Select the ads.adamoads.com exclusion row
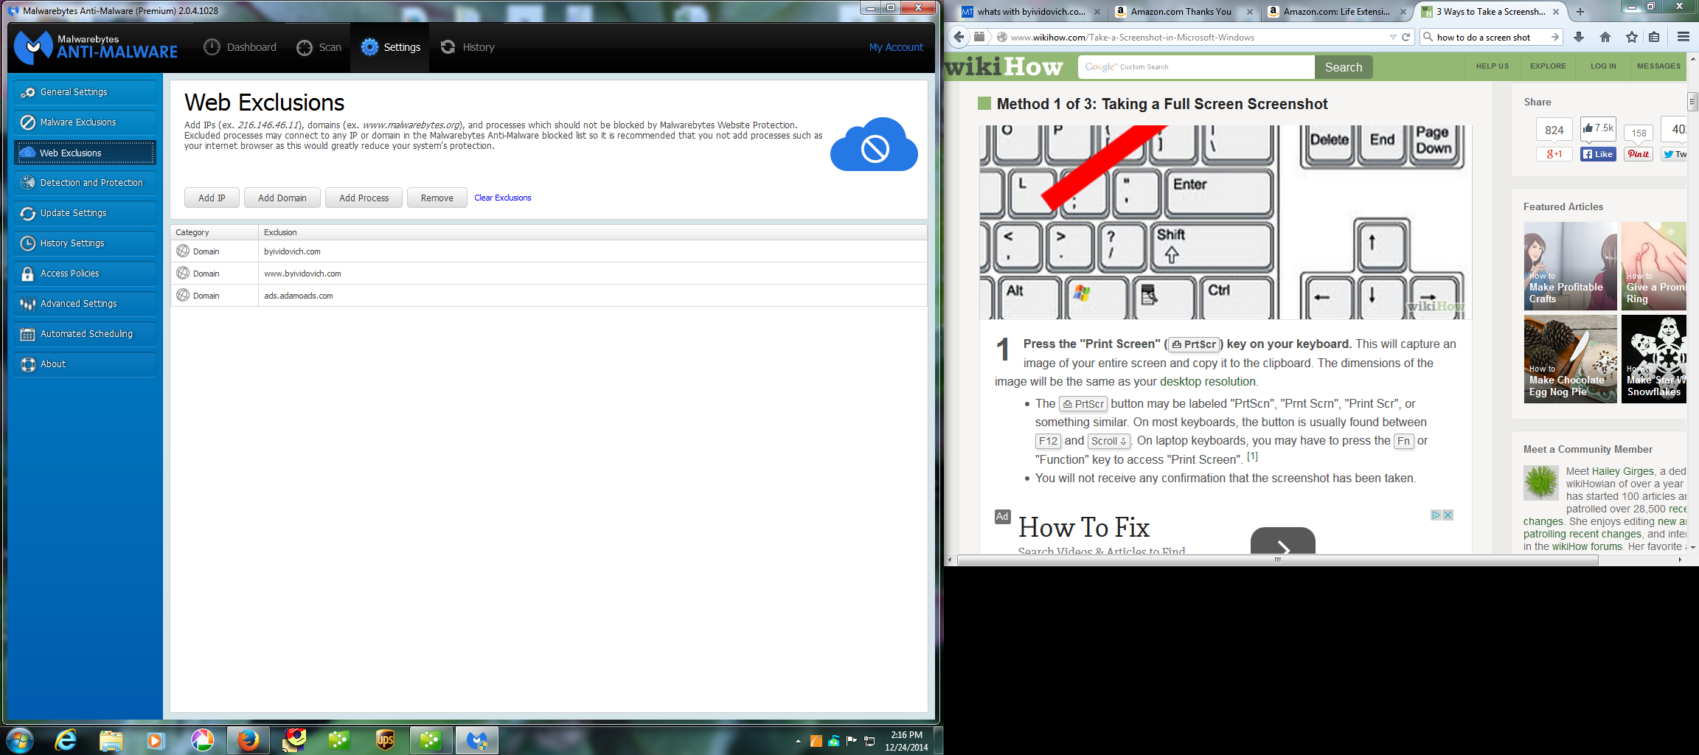1699x755 pixels. [549, 296]
